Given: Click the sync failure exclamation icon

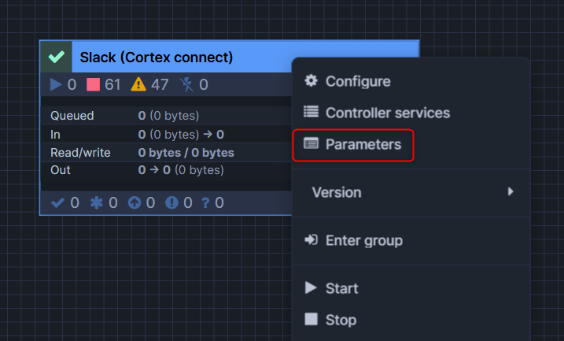Looking at the screenshot, I should pos(171,202).
